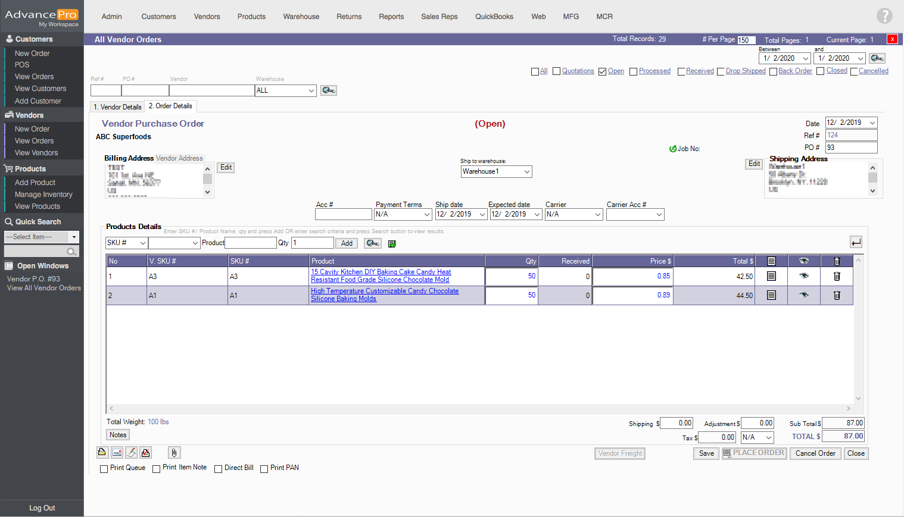Click the paperclip attachment icon
Screen dimensions: 904x517
coord(174,453)
